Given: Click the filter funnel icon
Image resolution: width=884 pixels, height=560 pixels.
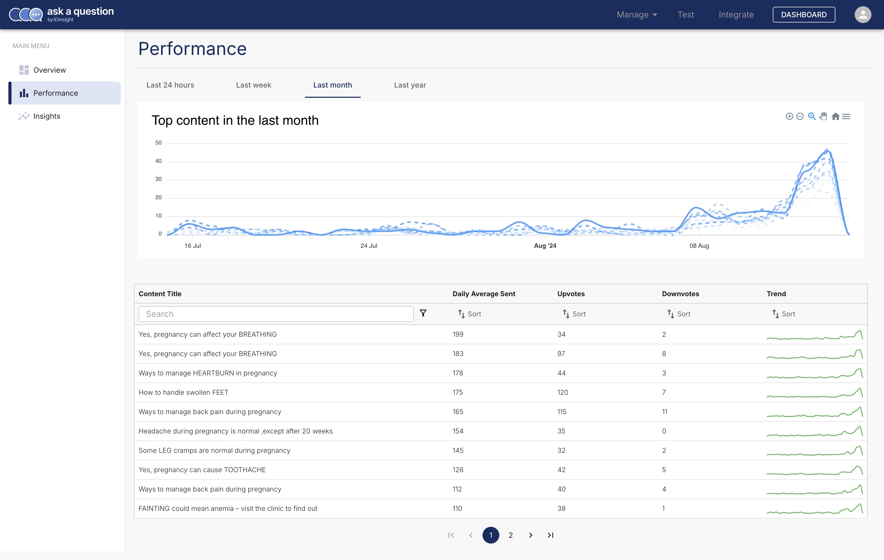Looking at the screenshot, I should (x=423, y=313).
